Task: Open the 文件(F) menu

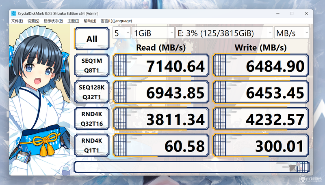Action: pos(17,21)
